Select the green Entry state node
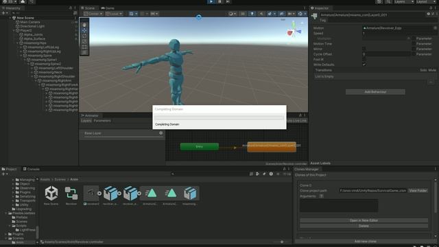This screenshot has height=247, width=439. click(200, 146)
